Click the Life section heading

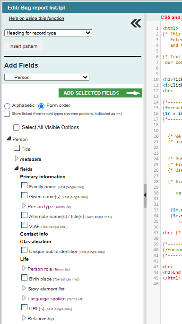25,259
